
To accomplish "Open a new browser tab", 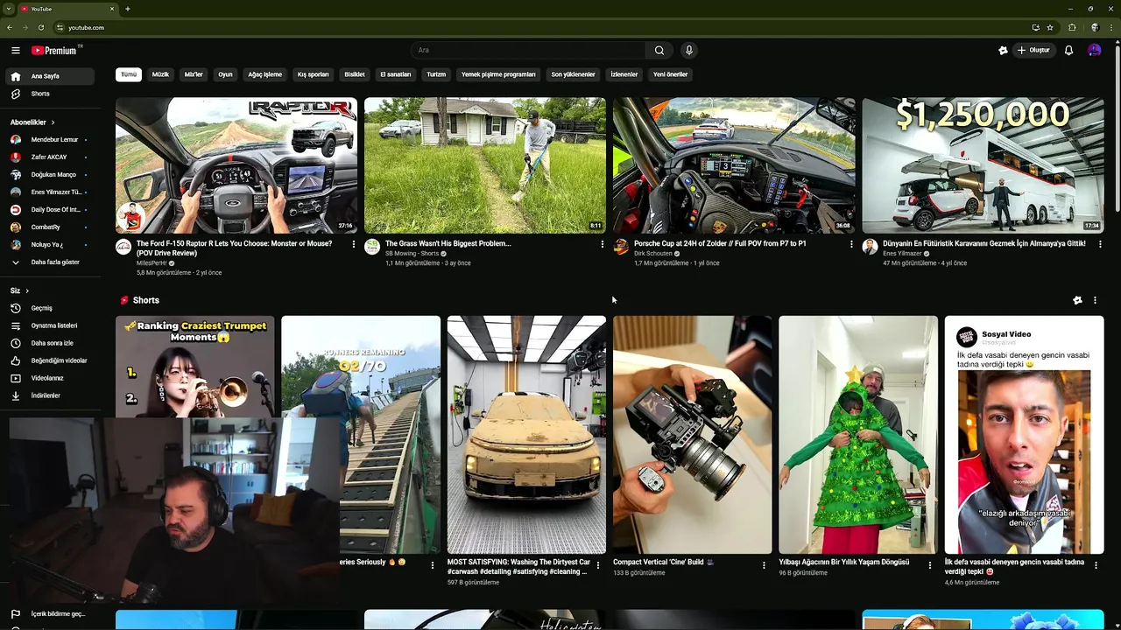I will click(x=128, y=9).
